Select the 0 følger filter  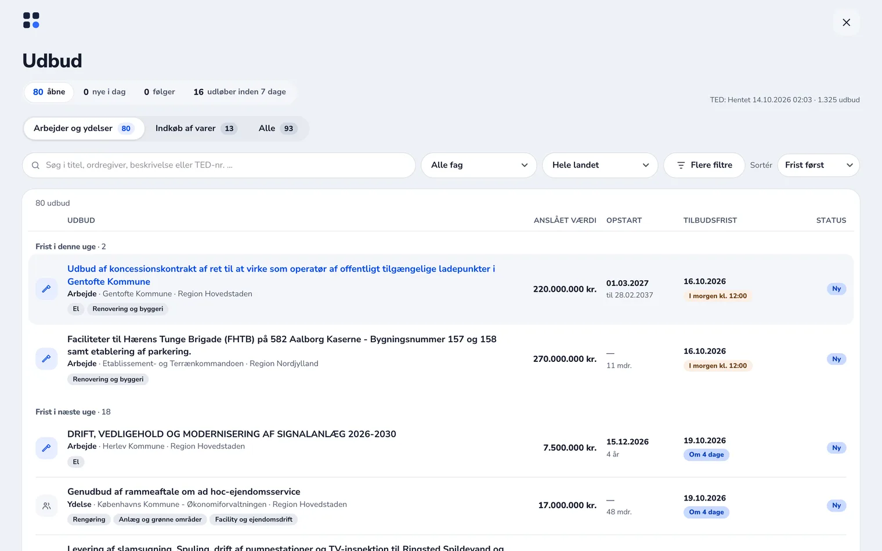point(160,92)
